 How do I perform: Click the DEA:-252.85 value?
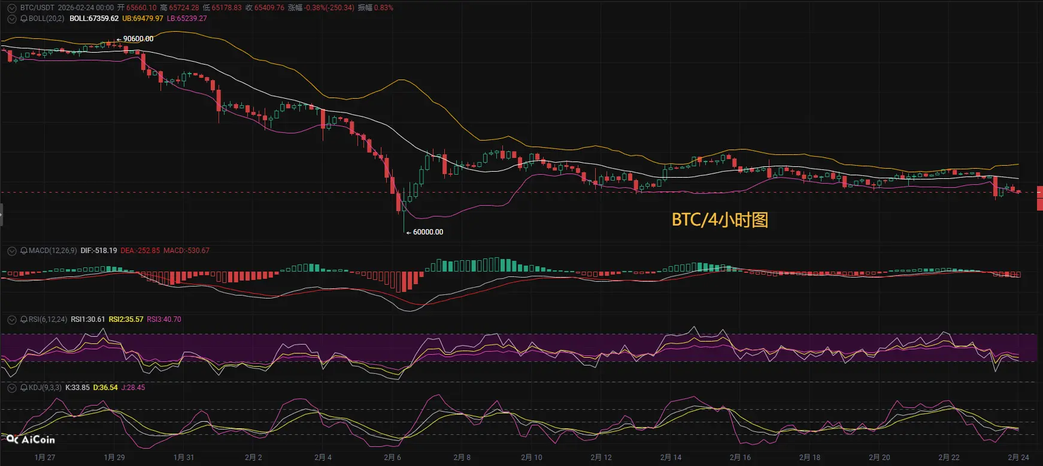(x=140, y=251)
